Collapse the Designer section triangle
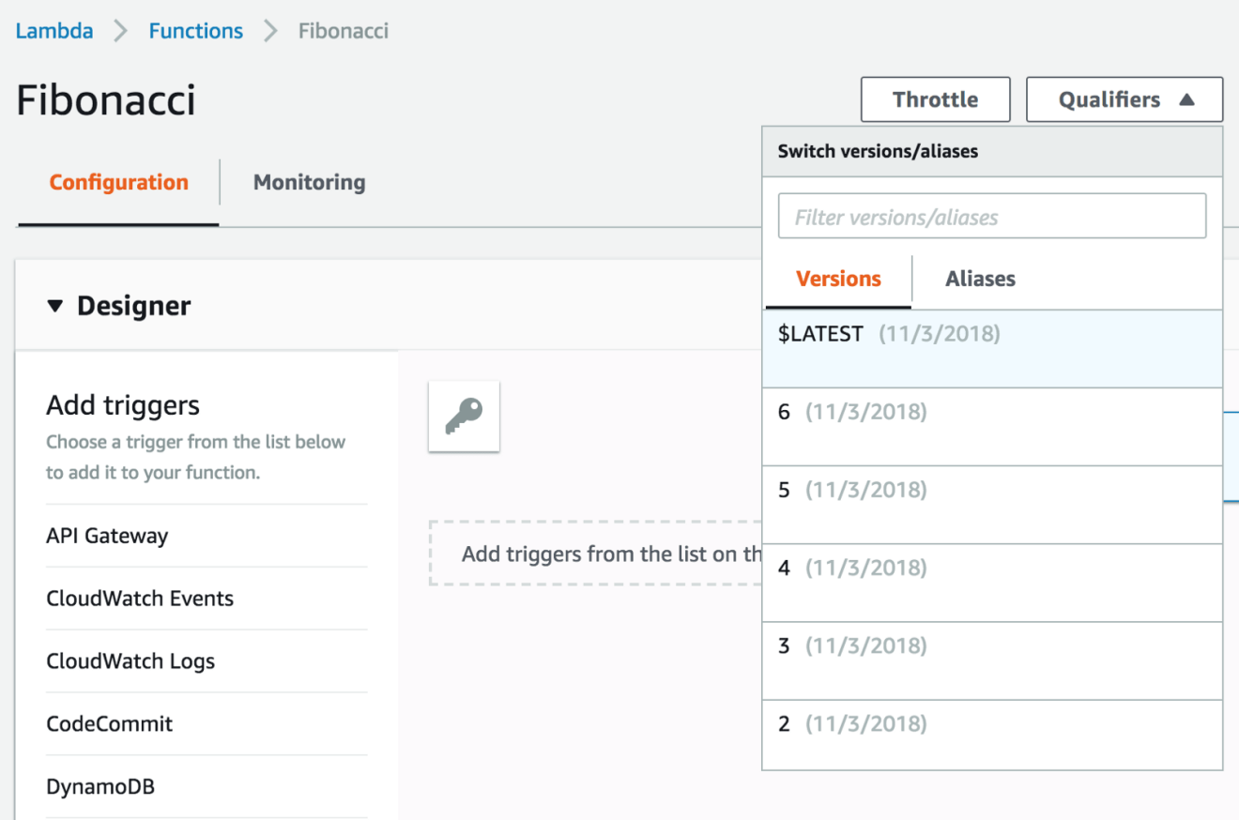 click(x=55, y=306)
